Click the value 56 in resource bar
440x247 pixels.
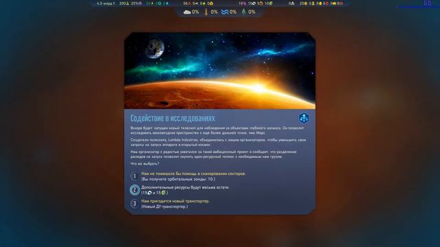pos(185,3)
